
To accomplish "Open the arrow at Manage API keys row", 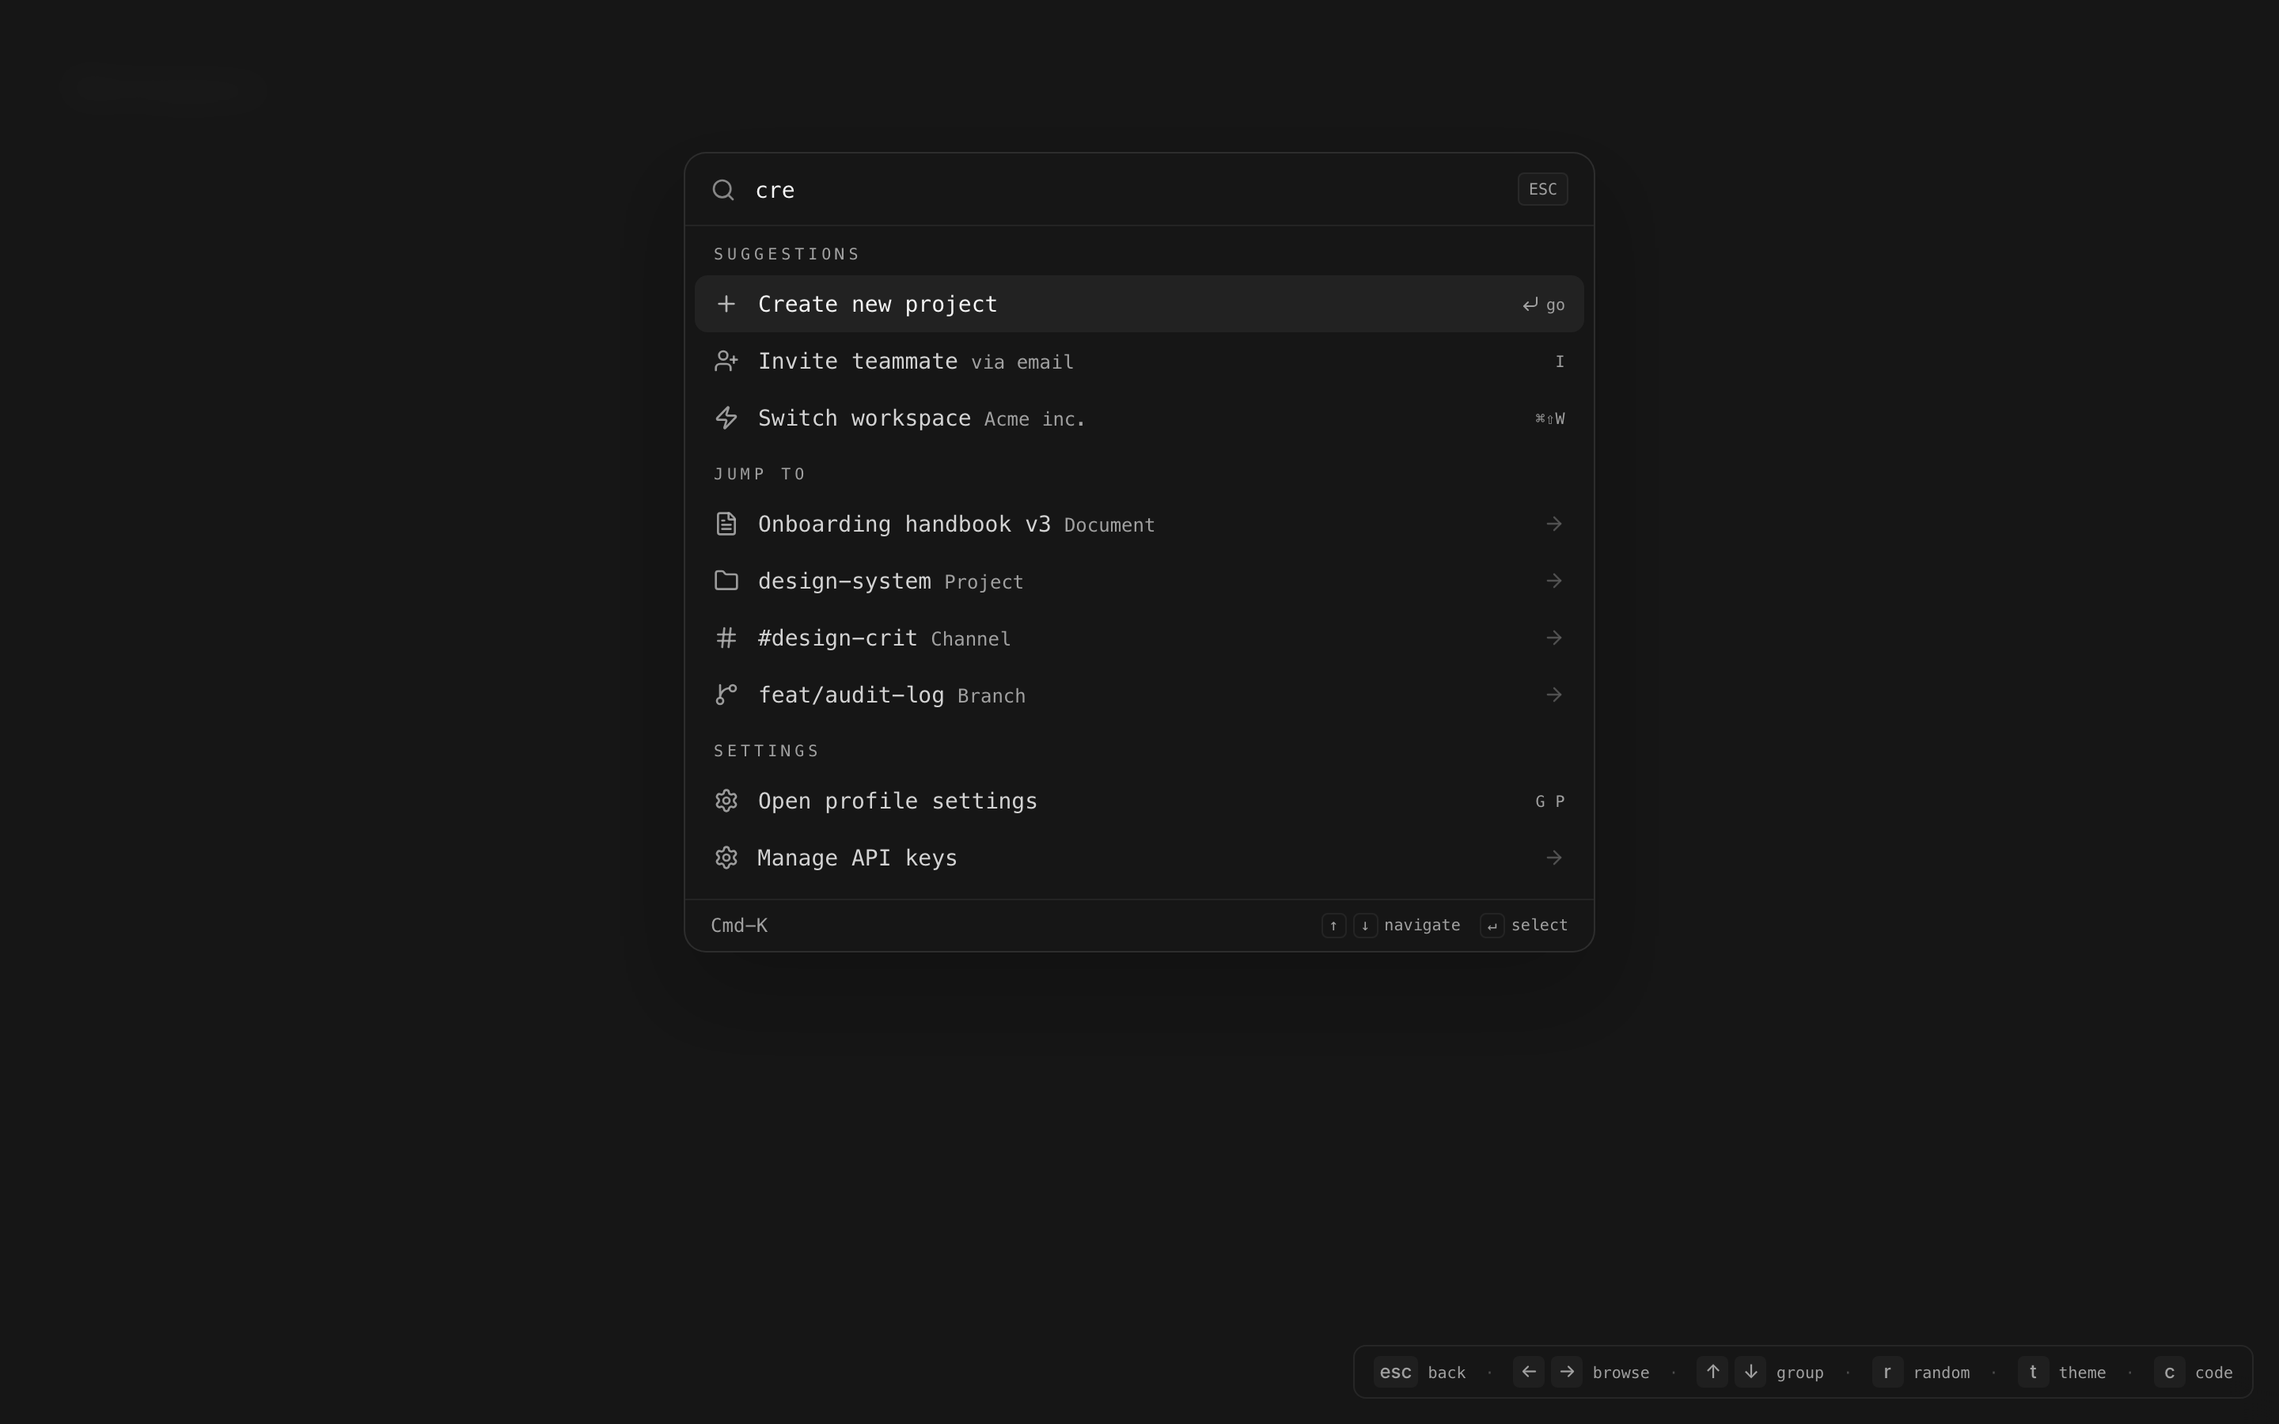I will pyautogui.click(x=1554, y=858).
